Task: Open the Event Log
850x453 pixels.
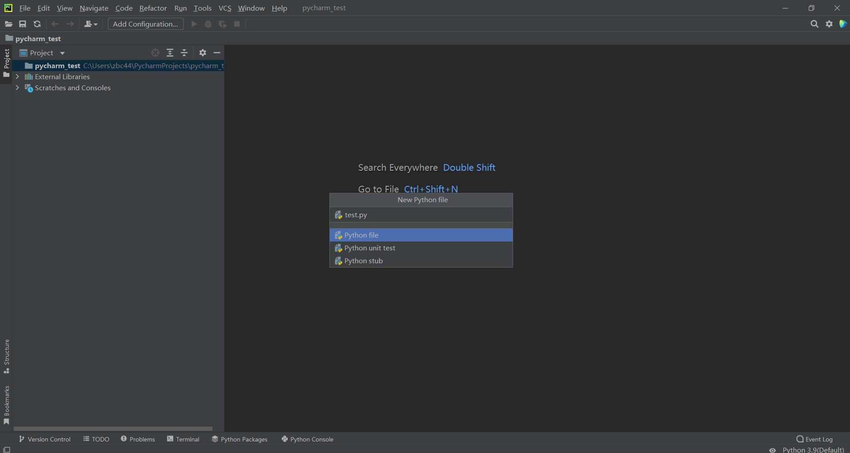Action: 815,439
